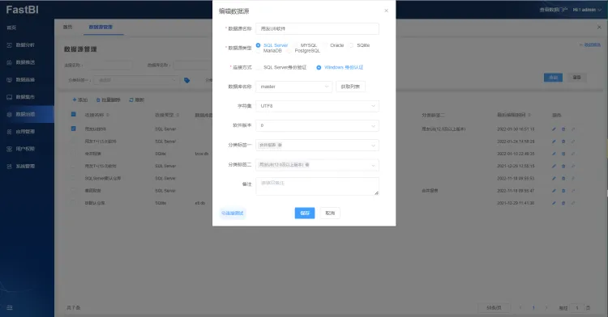Screen dimensions: 608x317
Task: Open the page size dropdown in pagination
Action: point(494,308)
